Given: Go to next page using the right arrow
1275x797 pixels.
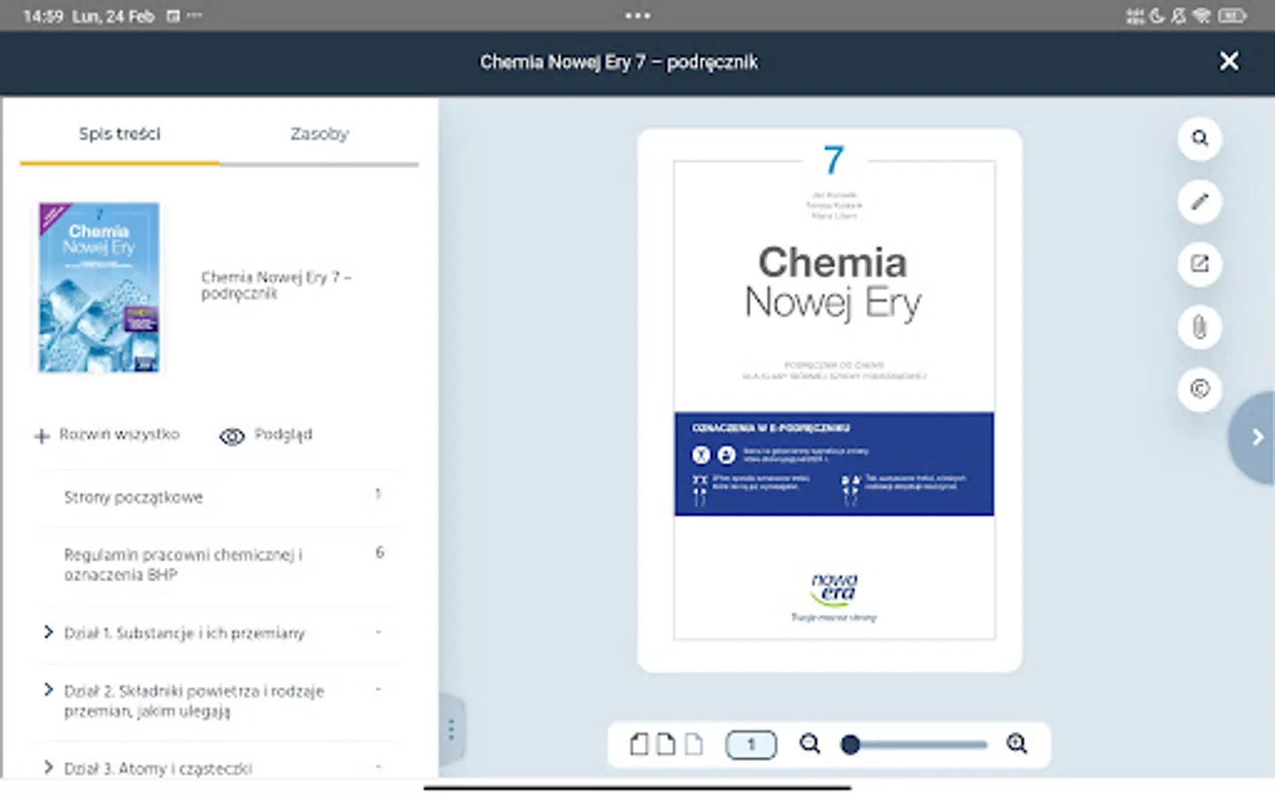Looking at the screenshot, I should [1256, 437].
